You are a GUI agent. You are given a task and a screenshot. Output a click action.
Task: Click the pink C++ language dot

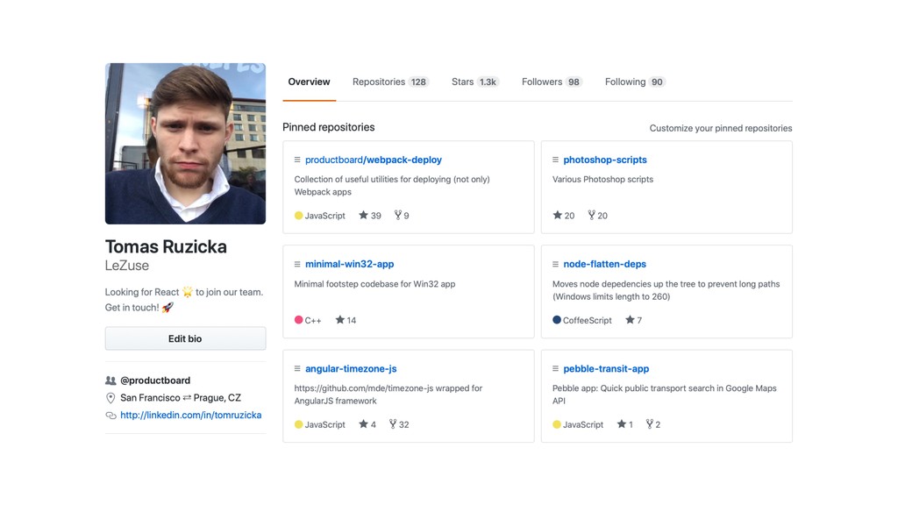(x=299, y=320)
